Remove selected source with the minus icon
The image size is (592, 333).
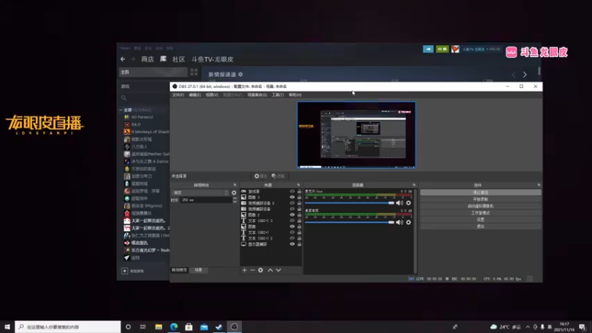(252, 270)
